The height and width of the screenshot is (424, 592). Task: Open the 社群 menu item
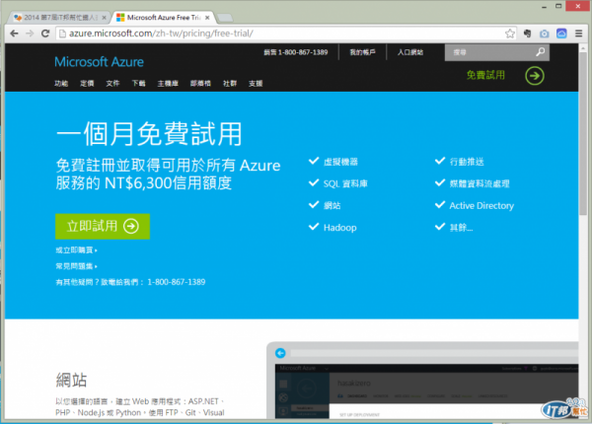(x=230, y=84)
